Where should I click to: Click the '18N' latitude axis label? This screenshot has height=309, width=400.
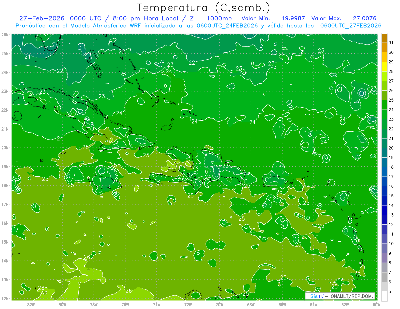point(5,185)
